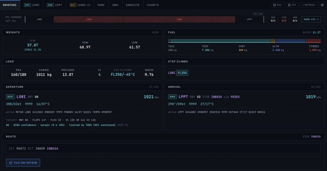Switch to the DEP LOWI tab
The image size is (327, 171).
[x=32, y=5]
